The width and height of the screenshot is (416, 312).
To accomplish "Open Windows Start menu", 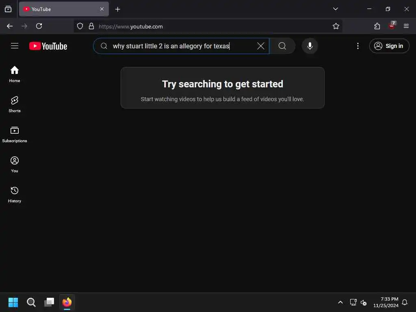I will (x=13, y=302).
